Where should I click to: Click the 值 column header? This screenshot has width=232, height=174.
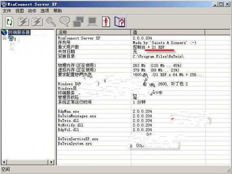click(x=168, y=32)
